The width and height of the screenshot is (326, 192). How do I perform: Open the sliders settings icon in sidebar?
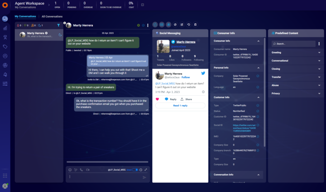point(5,84)
